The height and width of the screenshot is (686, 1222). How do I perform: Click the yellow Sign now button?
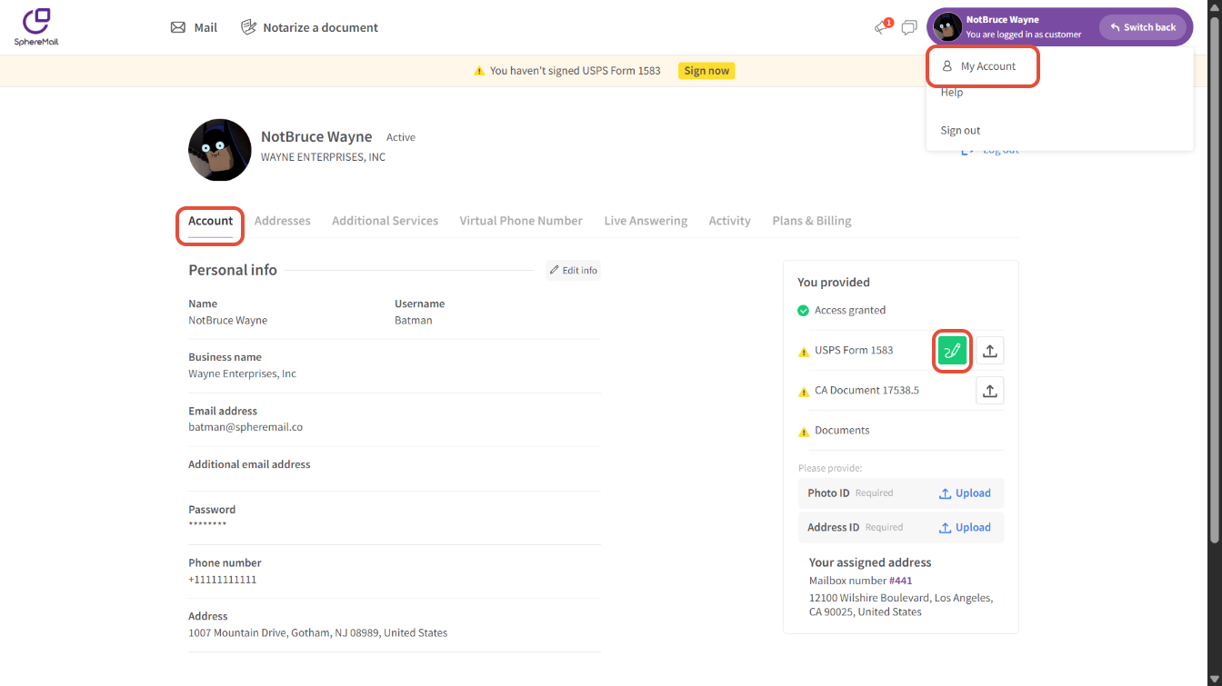point(706,71)
